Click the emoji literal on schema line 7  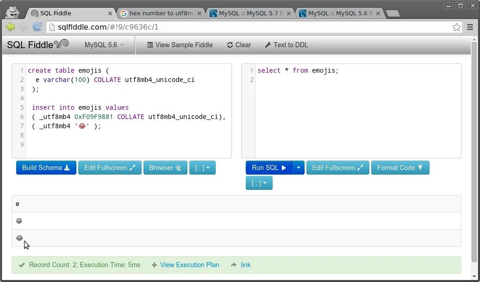82,126
